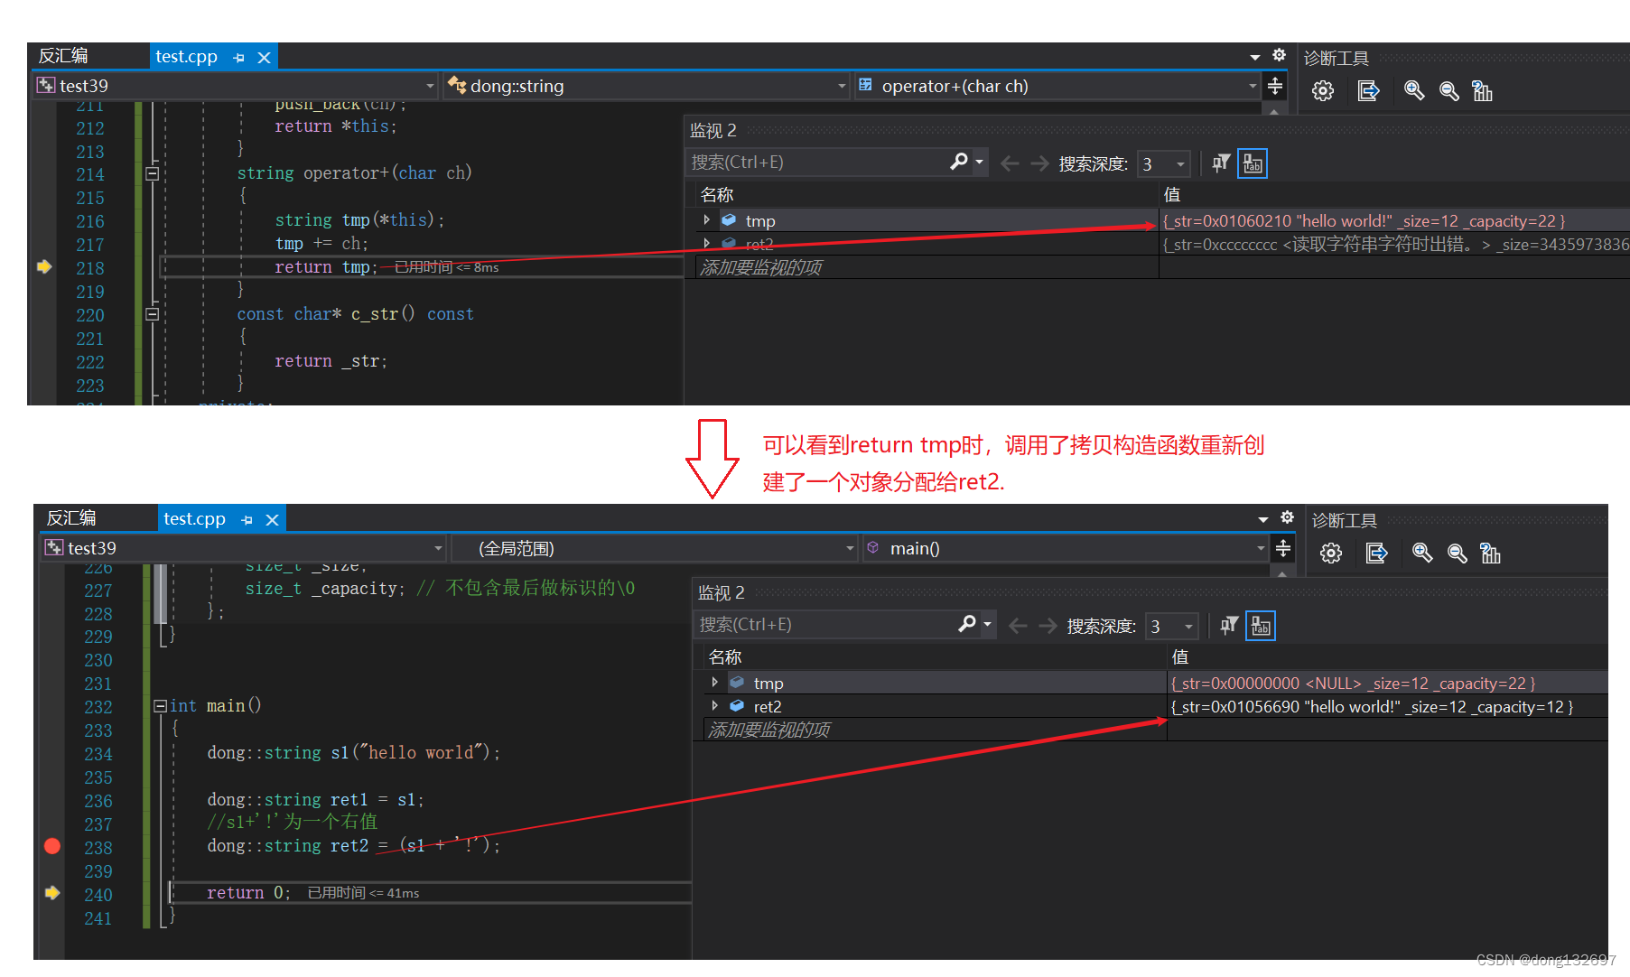Open diagnostic tools settings gear in upper window
Viewport: 1630px width, 977px height.
pyautogui.click(x=1323, y=90)
